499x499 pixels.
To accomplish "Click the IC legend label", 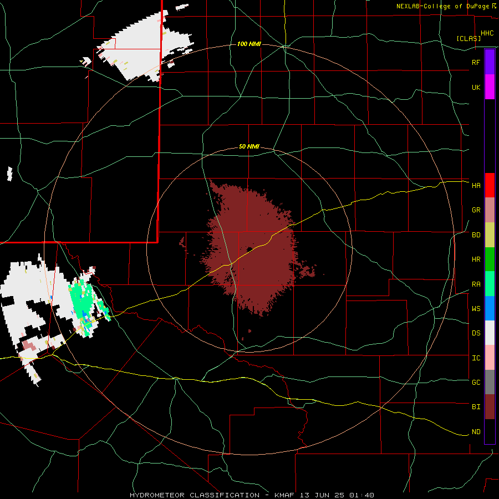I will [x=476, y=358].
